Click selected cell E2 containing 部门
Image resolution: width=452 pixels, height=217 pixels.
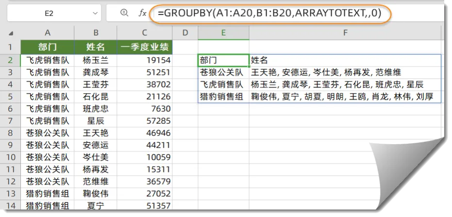click(x=224, y=60)
